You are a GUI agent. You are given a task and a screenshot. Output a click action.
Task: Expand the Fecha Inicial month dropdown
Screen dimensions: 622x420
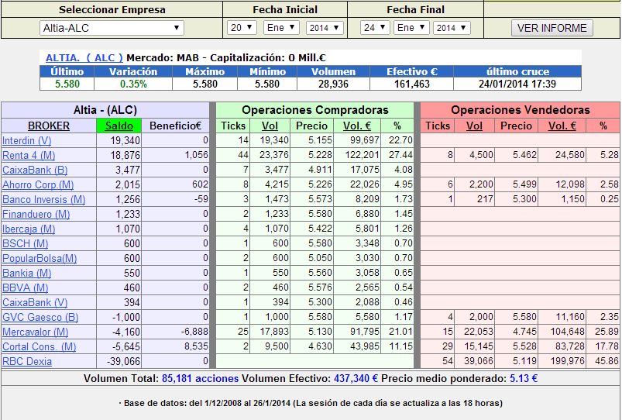click(280, 28)
